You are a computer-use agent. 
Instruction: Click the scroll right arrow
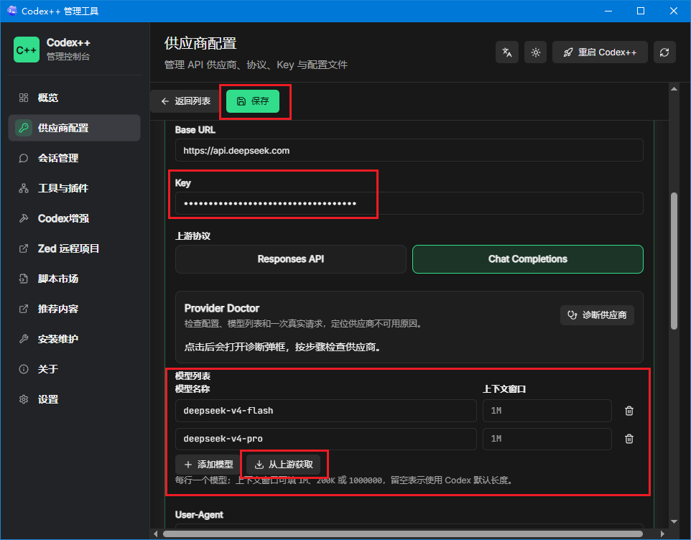pyautogui.click(x=662, y=534)
